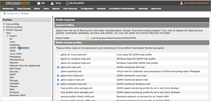Open the Reports menu
Viewport: 211px width, 101px height.
coord(56,9)
